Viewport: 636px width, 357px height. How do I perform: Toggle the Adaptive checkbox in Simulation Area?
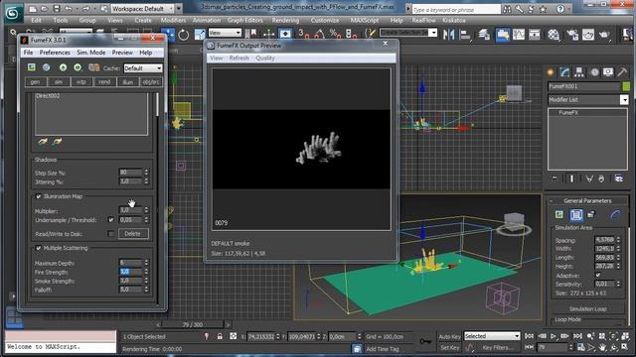tap(598, 276)
